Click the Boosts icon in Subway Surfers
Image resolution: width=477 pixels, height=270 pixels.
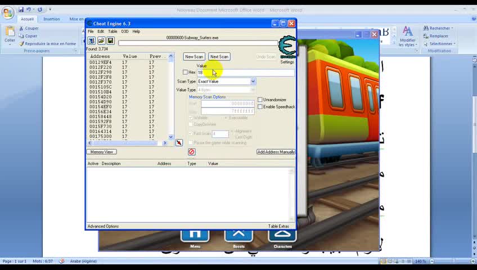click(x=239, y=235)
